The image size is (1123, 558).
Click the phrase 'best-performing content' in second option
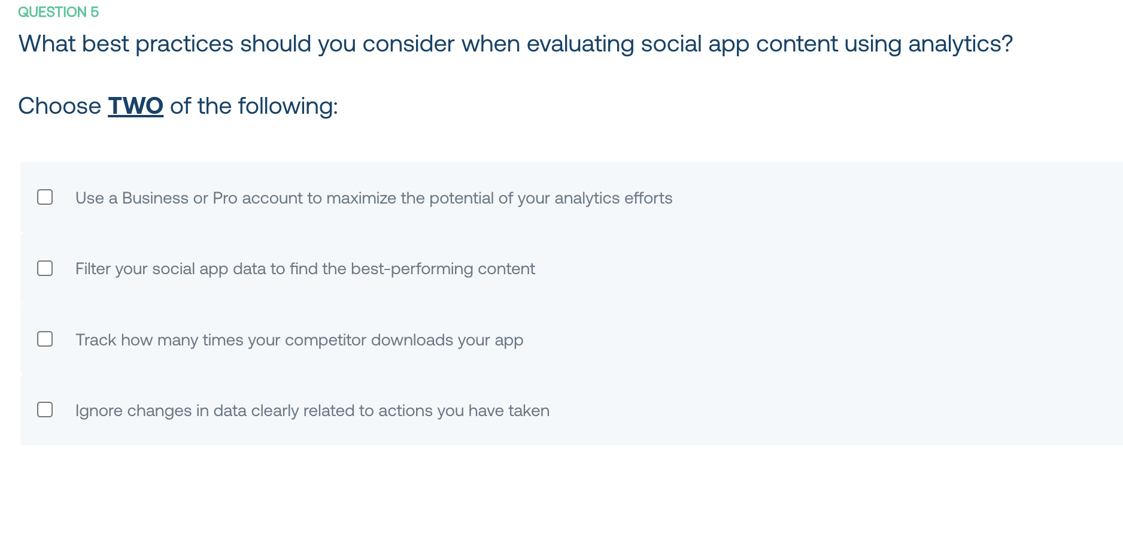click(442, 269)
